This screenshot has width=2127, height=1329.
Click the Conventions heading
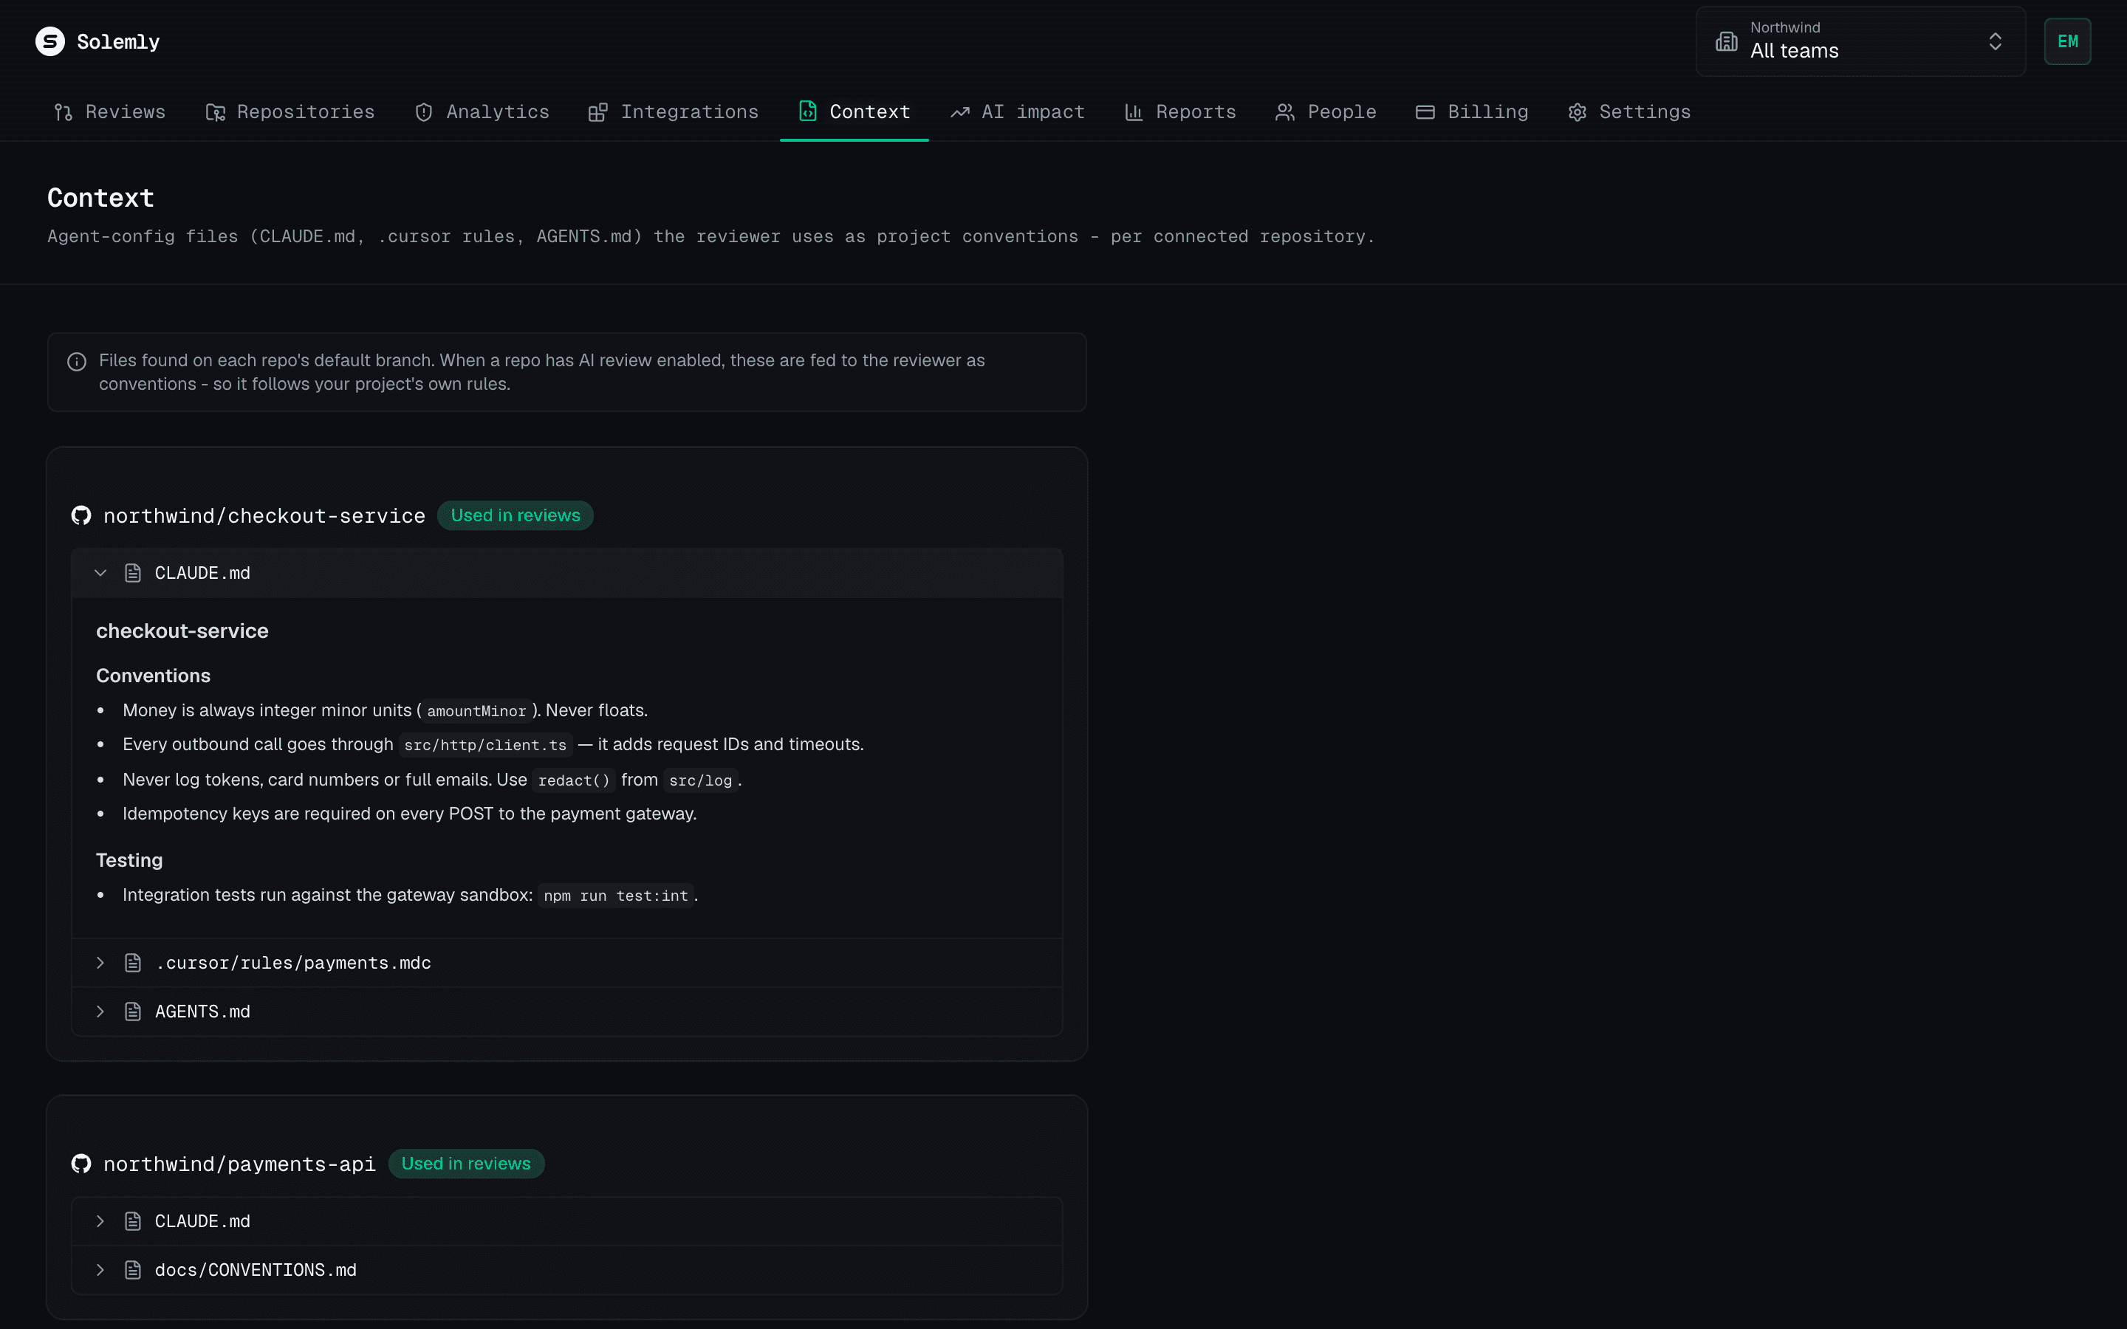(x=153, y=675)
